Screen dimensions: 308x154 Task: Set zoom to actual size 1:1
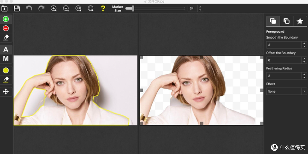point(78,9)
